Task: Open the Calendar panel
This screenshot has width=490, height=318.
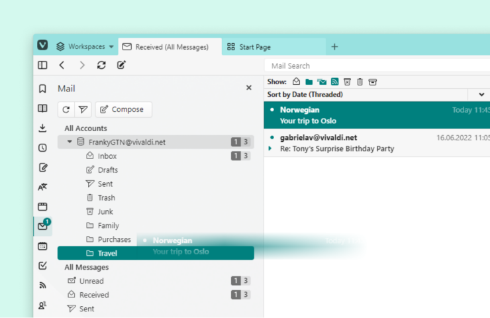Action: (x=42, y=246)
